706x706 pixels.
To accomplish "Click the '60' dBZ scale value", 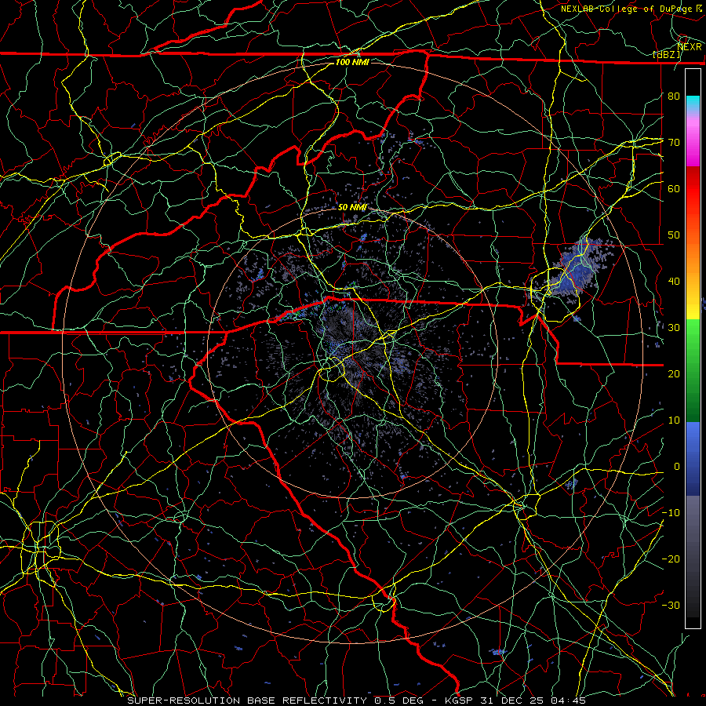I will pyautogui.click(x=674, y=188).
